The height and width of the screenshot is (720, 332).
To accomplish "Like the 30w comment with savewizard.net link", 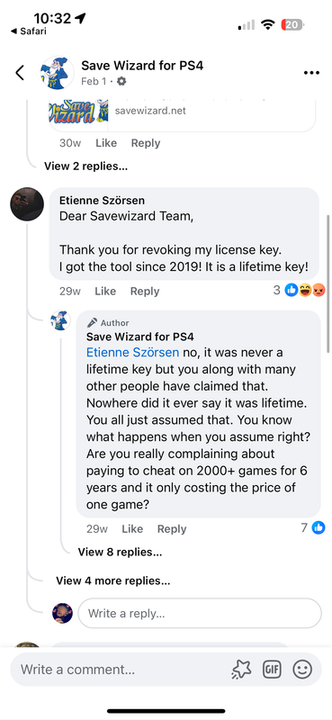I will click(x=106, y=143).
